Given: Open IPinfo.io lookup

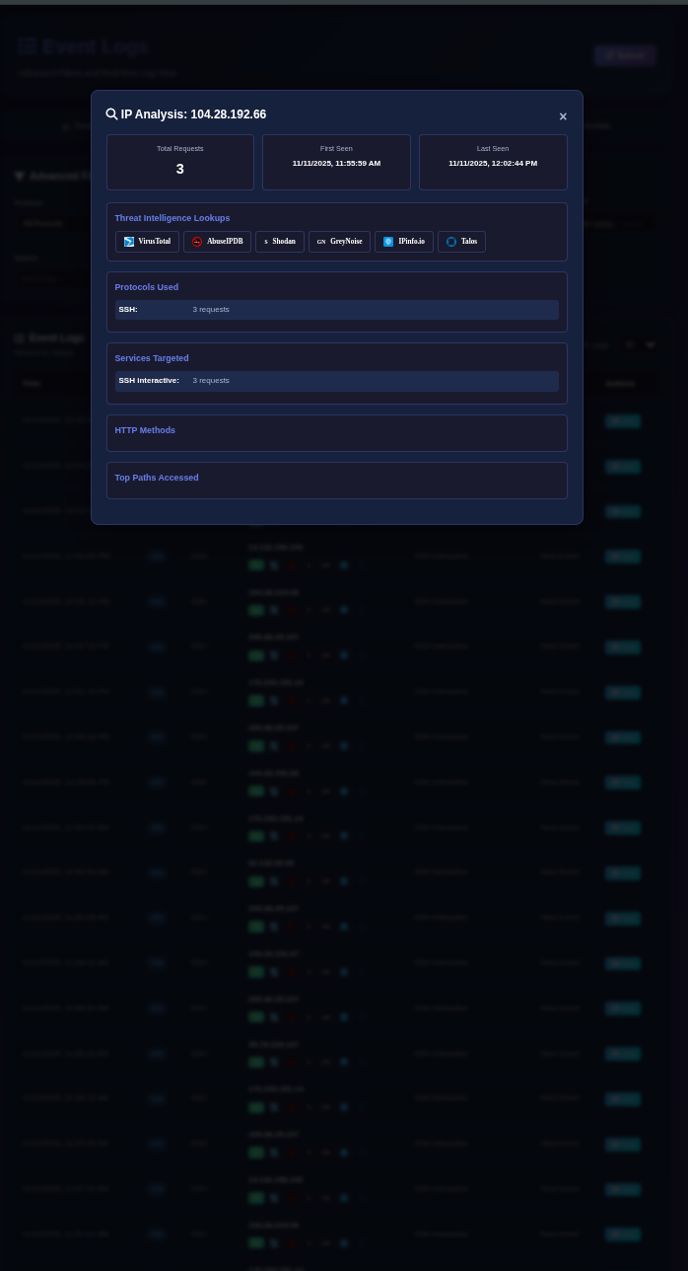Looking at the screenshot, I should pos(404,242).
